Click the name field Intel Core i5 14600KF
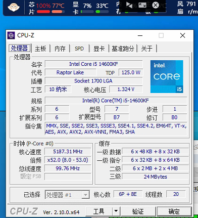 tap(93, 64)
